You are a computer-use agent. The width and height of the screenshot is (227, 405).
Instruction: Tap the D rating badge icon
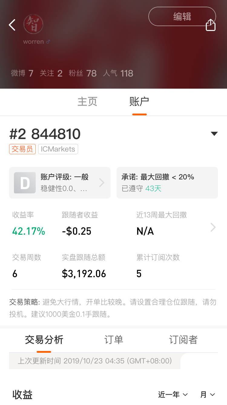click(25, 183)
